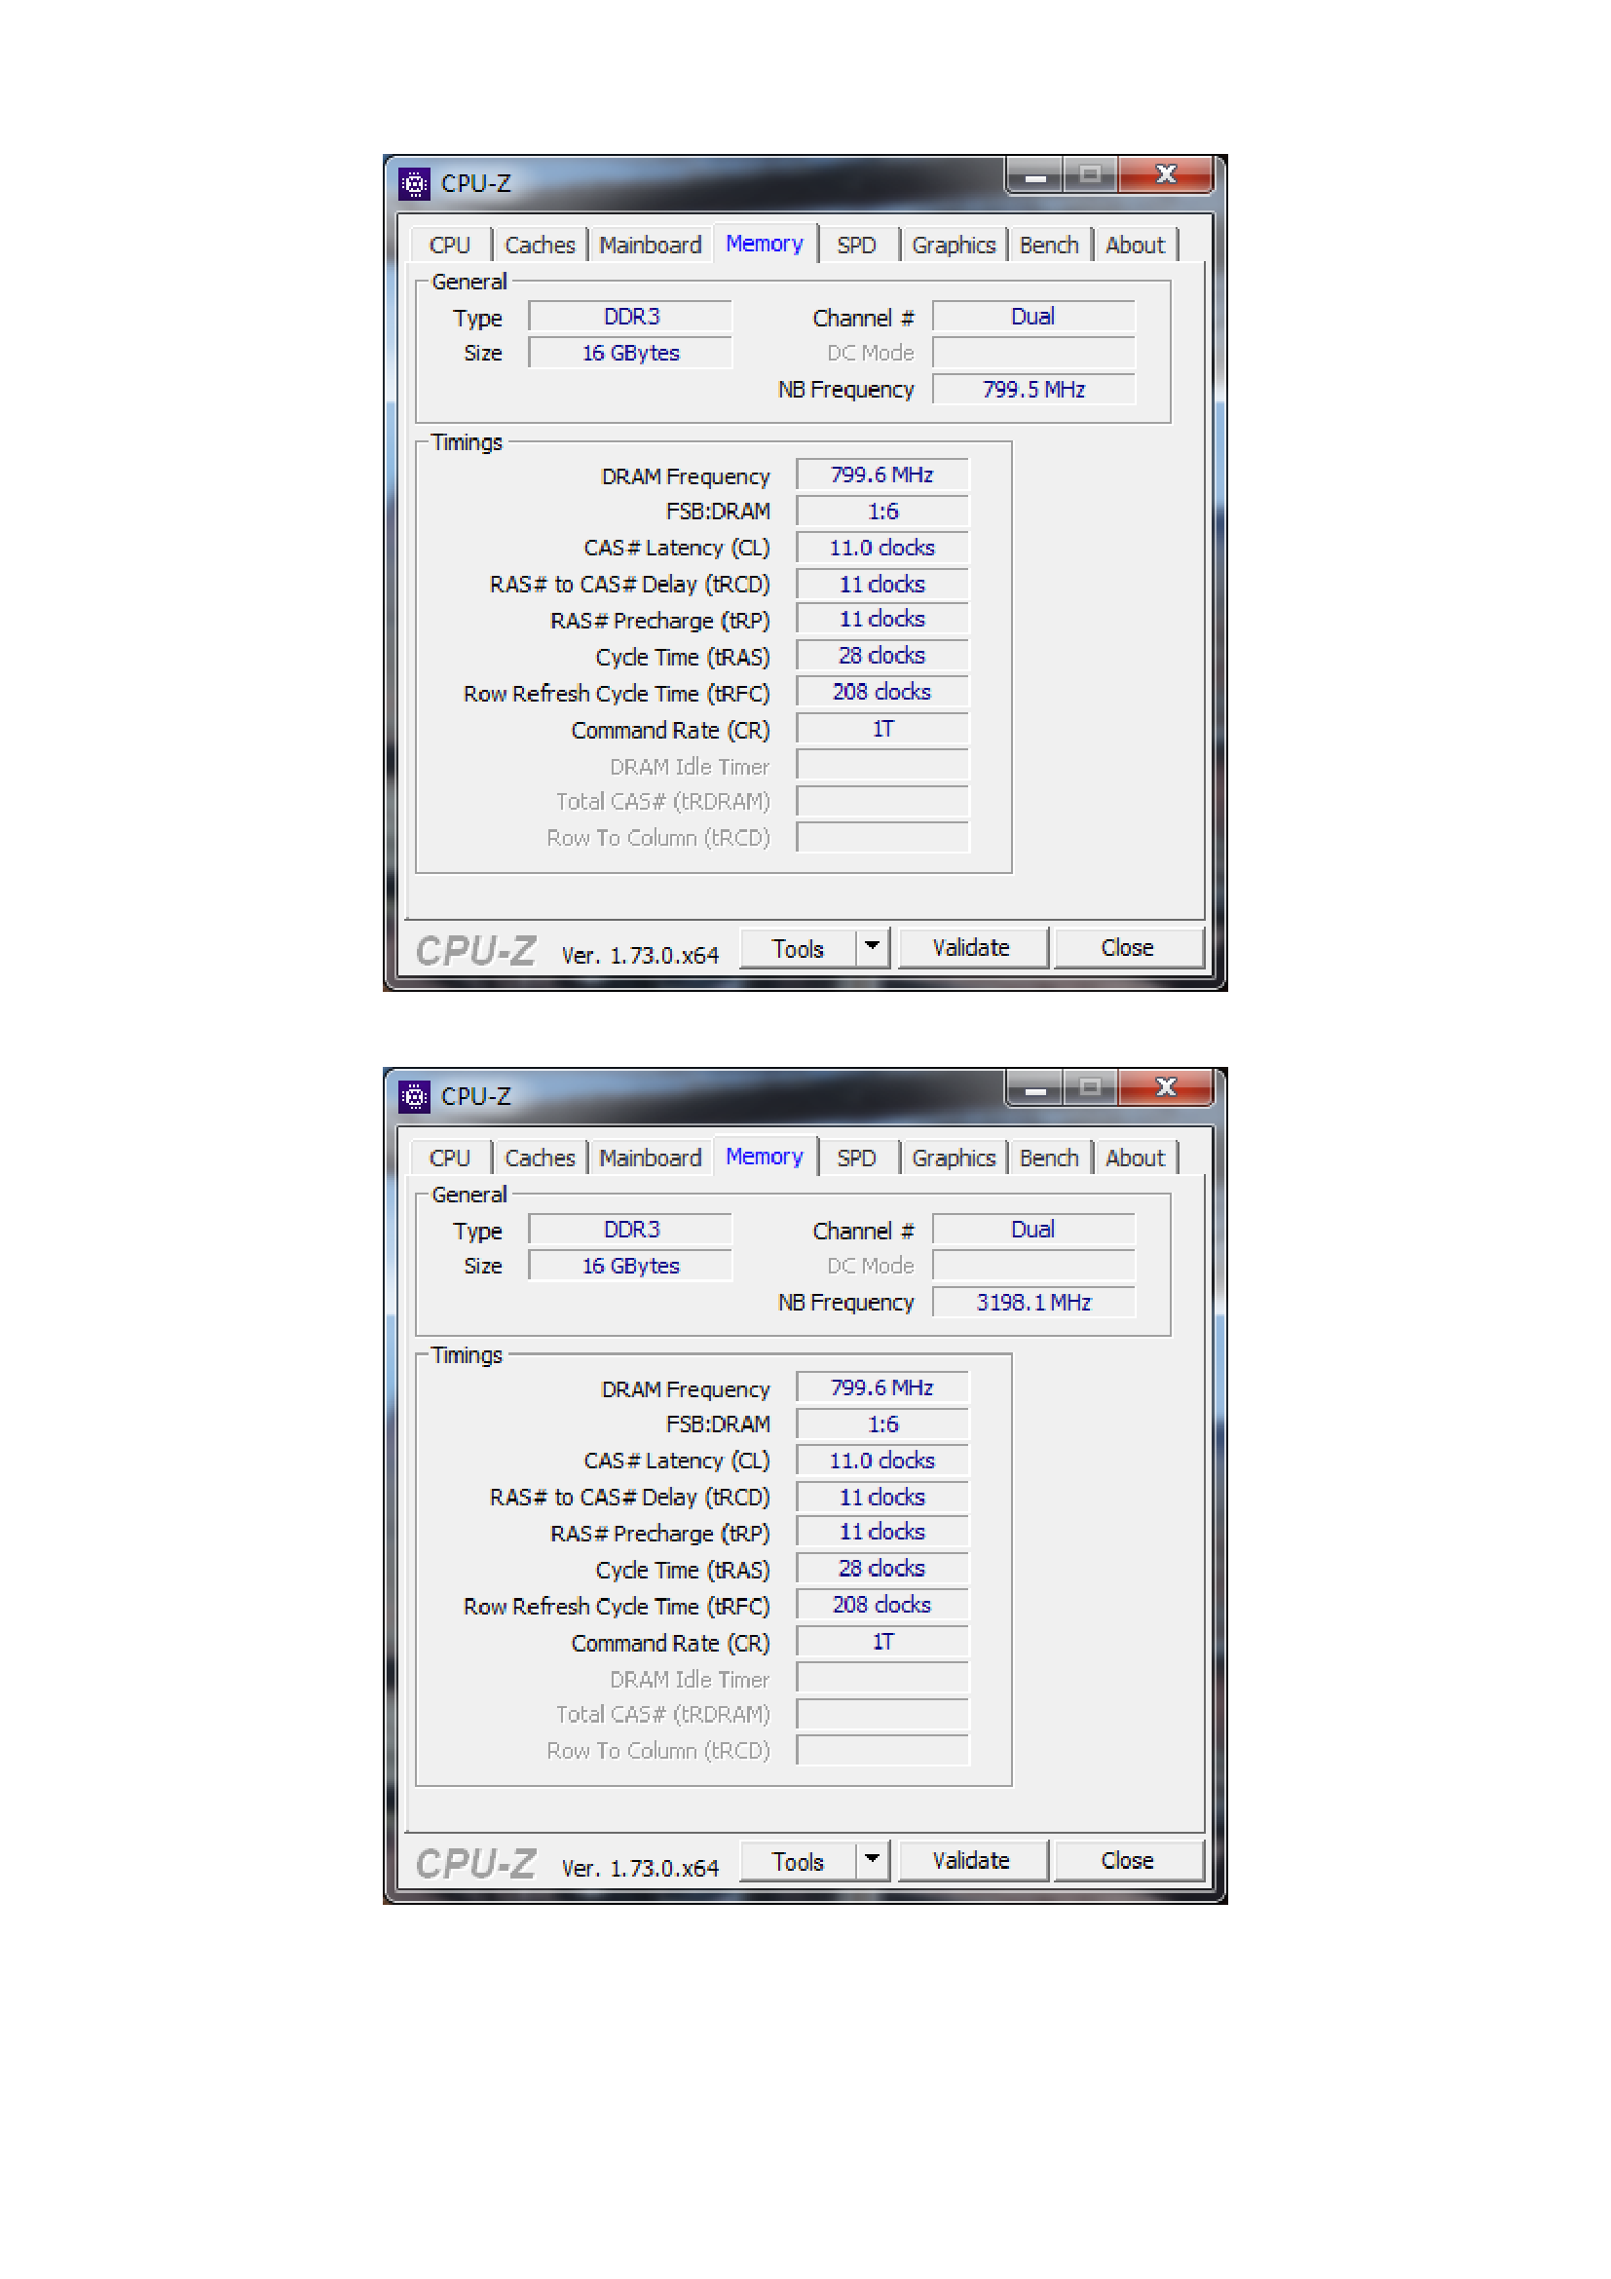1611x2279 pixels.
Task: Click Ver. 1.73.0.x64 text in upper window
Action: tap(640, 956)
